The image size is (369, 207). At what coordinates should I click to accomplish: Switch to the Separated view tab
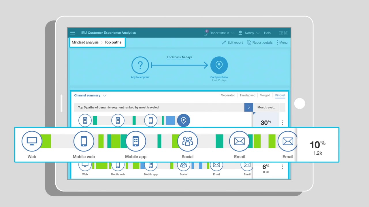point(228,95)
